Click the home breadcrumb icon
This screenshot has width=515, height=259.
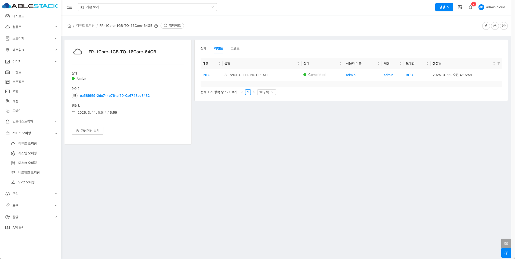[x=69, y=26]
